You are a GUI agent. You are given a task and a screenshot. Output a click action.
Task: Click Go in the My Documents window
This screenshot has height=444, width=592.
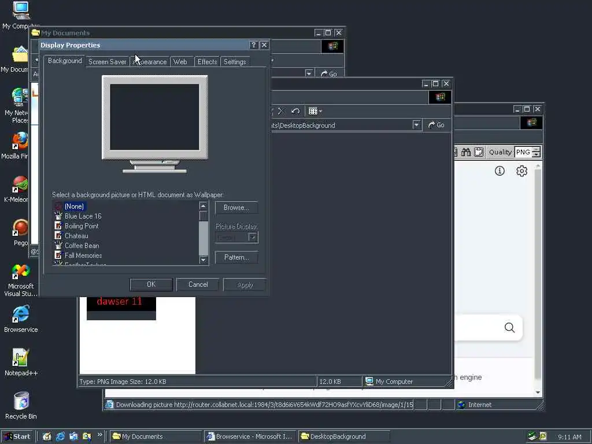click(x=328, y=73)
